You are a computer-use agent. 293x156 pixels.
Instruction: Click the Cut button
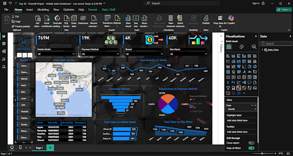pyautogui.click(x=15, y=16)
